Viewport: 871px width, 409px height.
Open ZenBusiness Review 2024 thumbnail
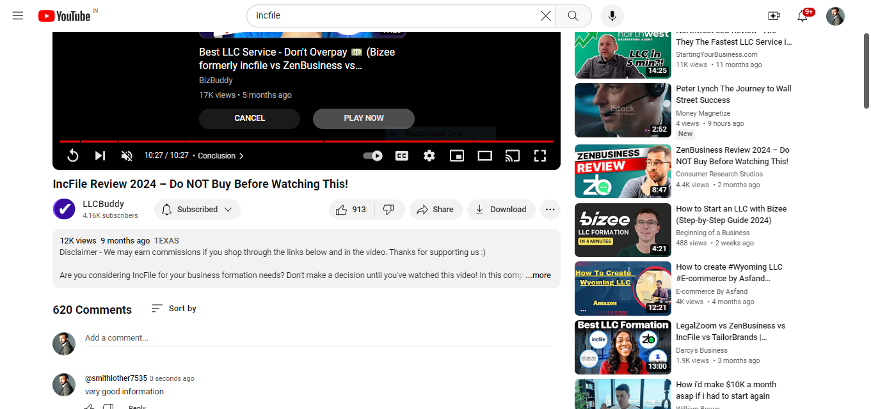pyautogui.click(x=623, y=171)
